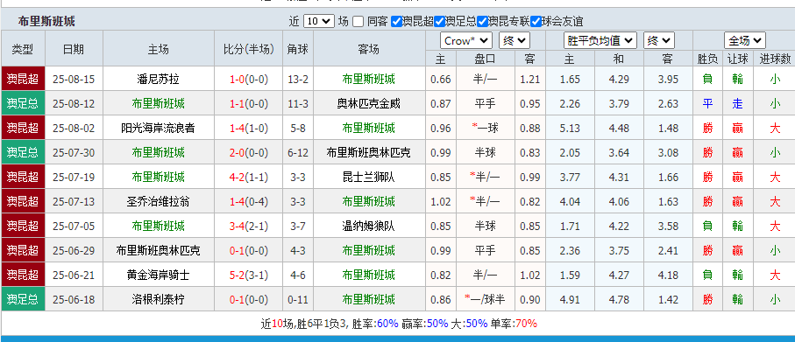
Task: Click the 平 result on 25-08-12
Action: pos(708,104)
